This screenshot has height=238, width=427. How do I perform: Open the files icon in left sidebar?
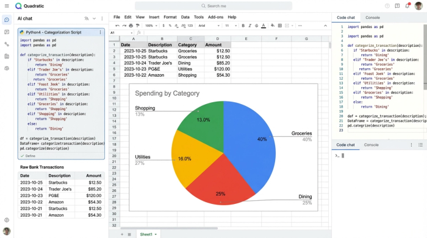pyautogui.click(x=7, y=56)
